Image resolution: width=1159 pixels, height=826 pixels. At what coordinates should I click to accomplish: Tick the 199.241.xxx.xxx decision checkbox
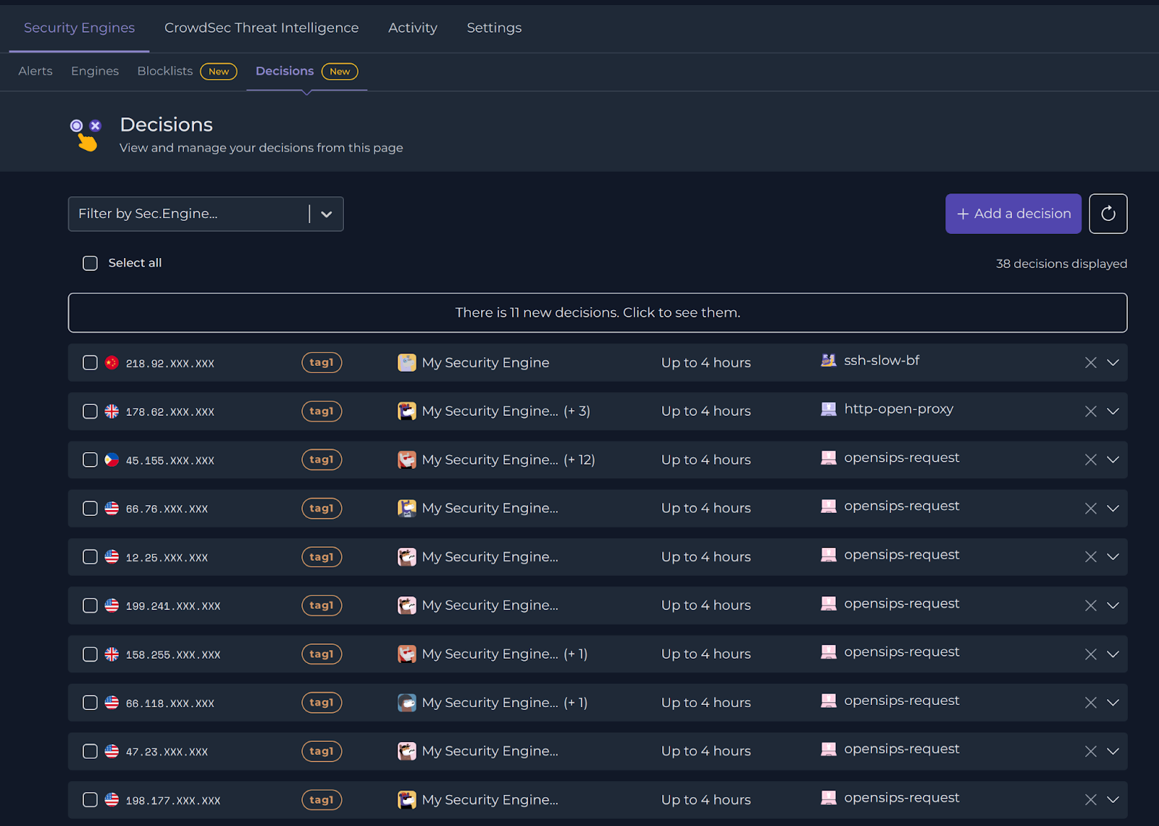[x=90, y=606]
